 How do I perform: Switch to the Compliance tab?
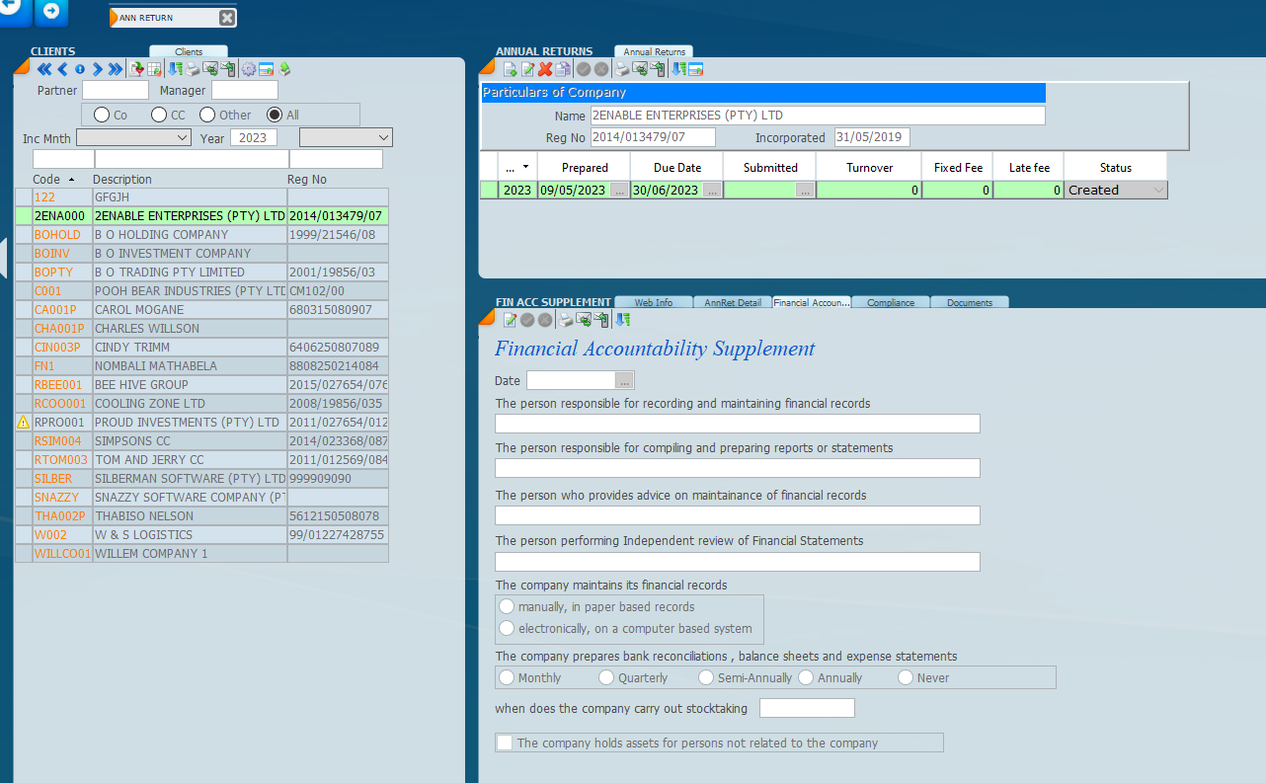[890, 303]
